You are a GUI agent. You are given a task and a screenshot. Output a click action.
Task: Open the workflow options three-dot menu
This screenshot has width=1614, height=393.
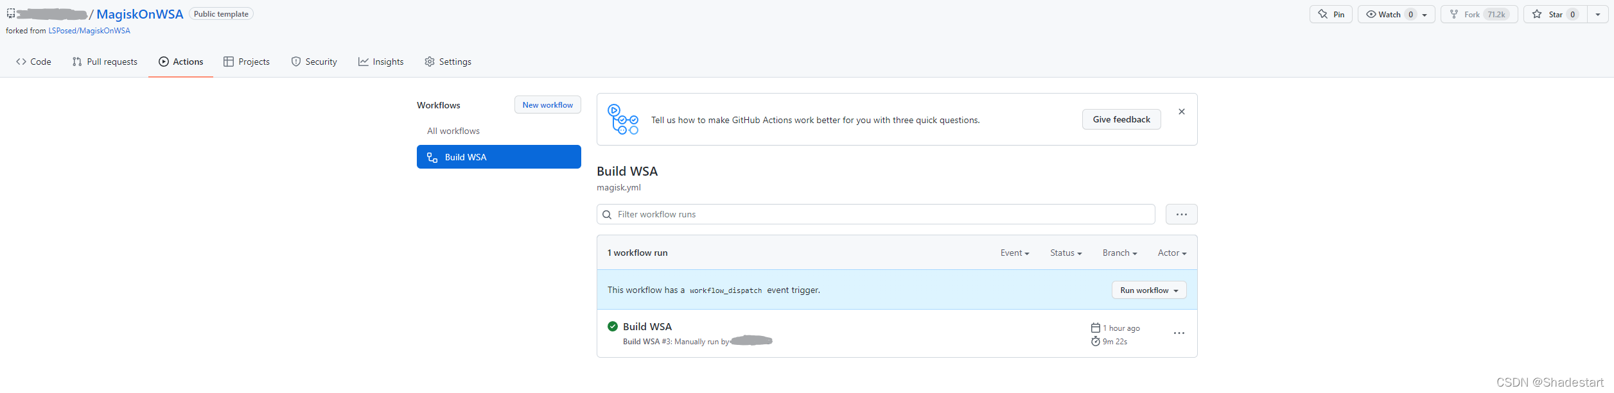point(1182,214)
